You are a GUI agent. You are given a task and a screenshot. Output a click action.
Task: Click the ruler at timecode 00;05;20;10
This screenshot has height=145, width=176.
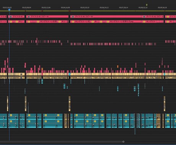(85, 8)
